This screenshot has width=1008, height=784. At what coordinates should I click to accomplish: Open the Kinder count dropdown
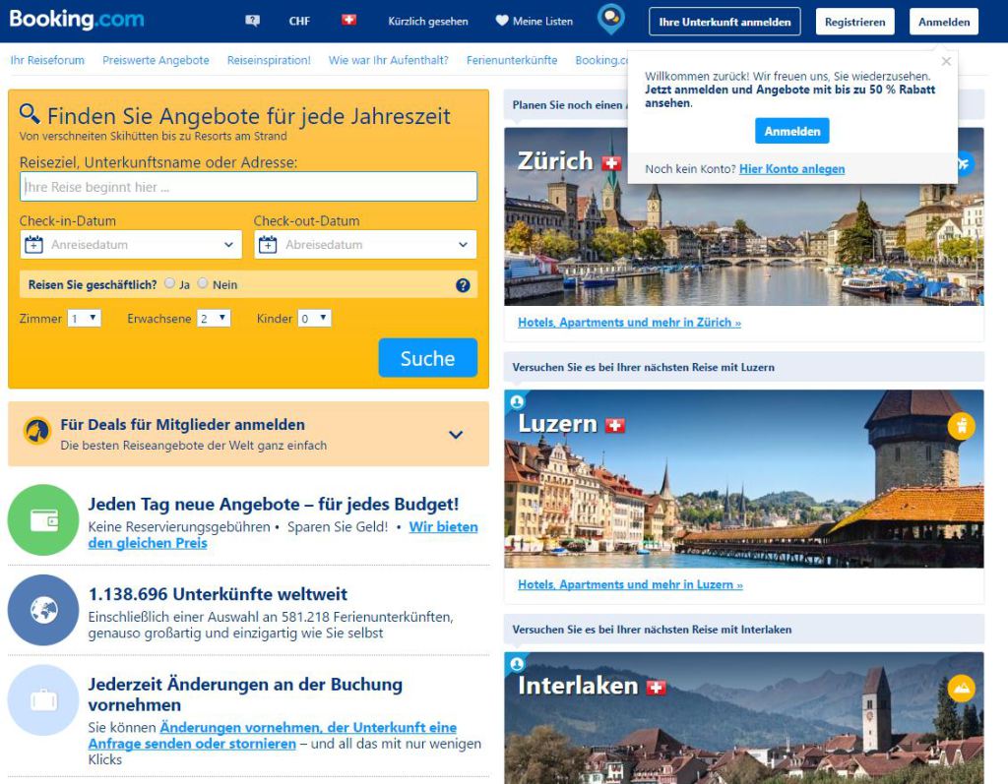pyautogui.click(x=314, y=318)
